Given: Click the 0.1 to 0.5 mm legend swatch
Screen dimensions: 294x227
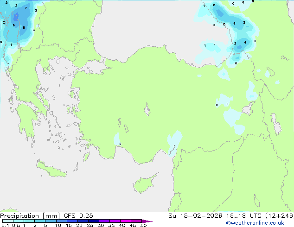Looking at the screenshot, I should coord(8,221).
